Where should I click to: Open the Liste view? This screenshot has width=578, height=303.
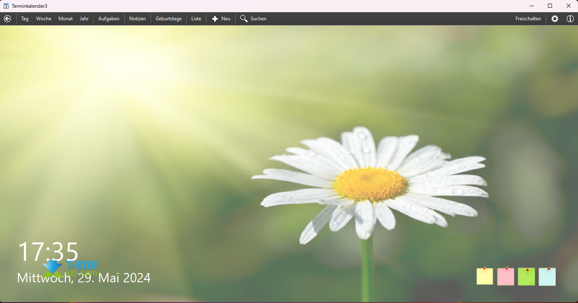196,19
